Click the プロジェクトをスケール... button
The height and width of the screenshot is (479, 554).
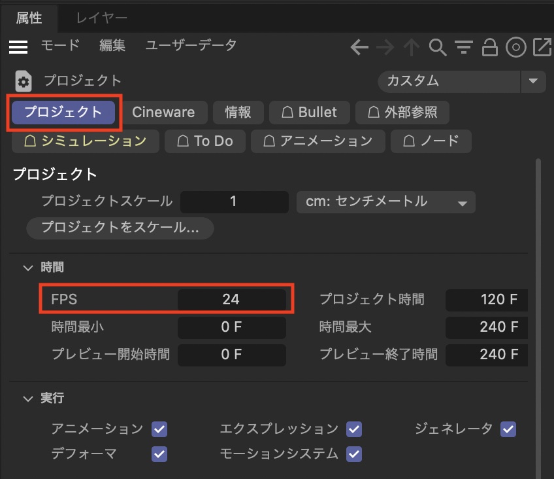coord(120,228)
